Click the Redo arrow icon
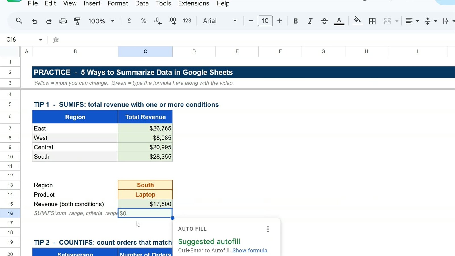 click(49, 21)
